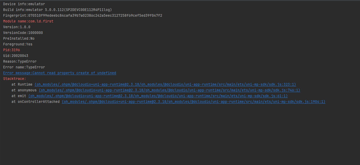360x165 pixels.
Task: Select the 'Reason:TypeError' line
Action: coord(20,61)
